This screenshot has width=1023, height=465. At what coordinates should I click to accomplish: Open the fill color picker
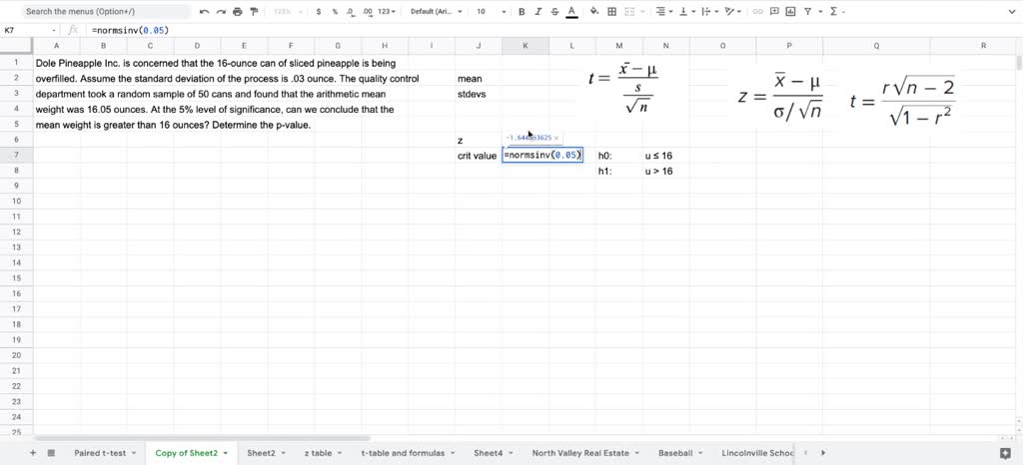pyautogui.click(x=594, y=12)
